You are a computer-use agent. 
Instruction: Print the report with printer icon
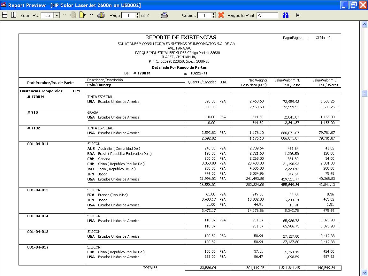[x=164, y=15]
